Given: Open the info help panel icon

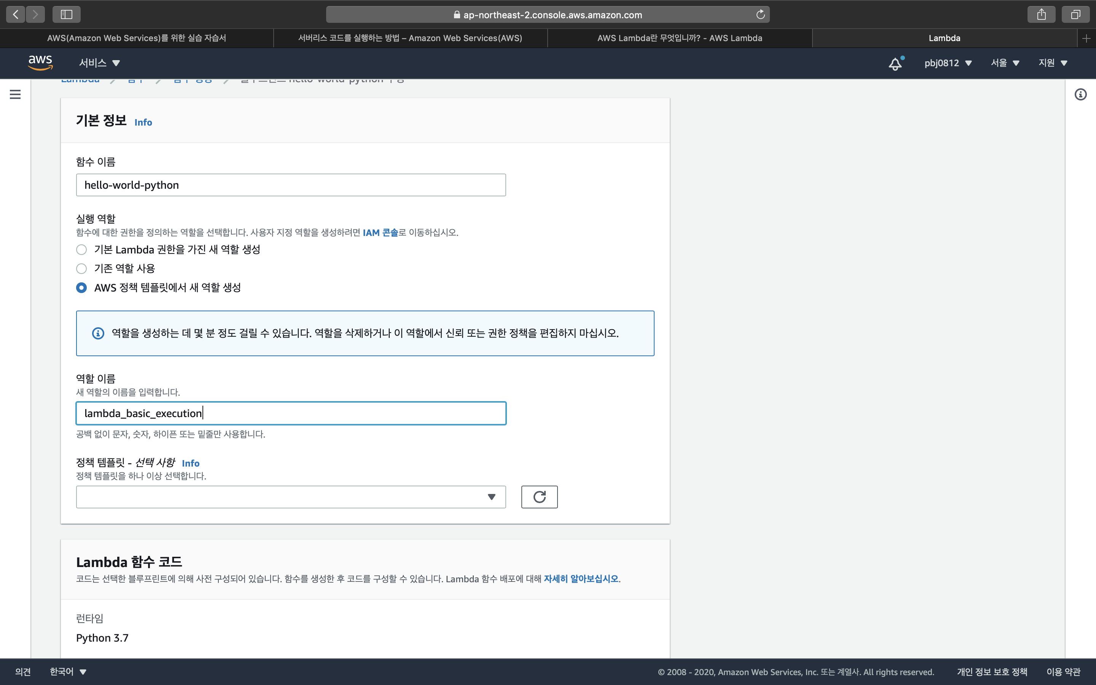Looking at the screenshot, I should click(1080, 94).
